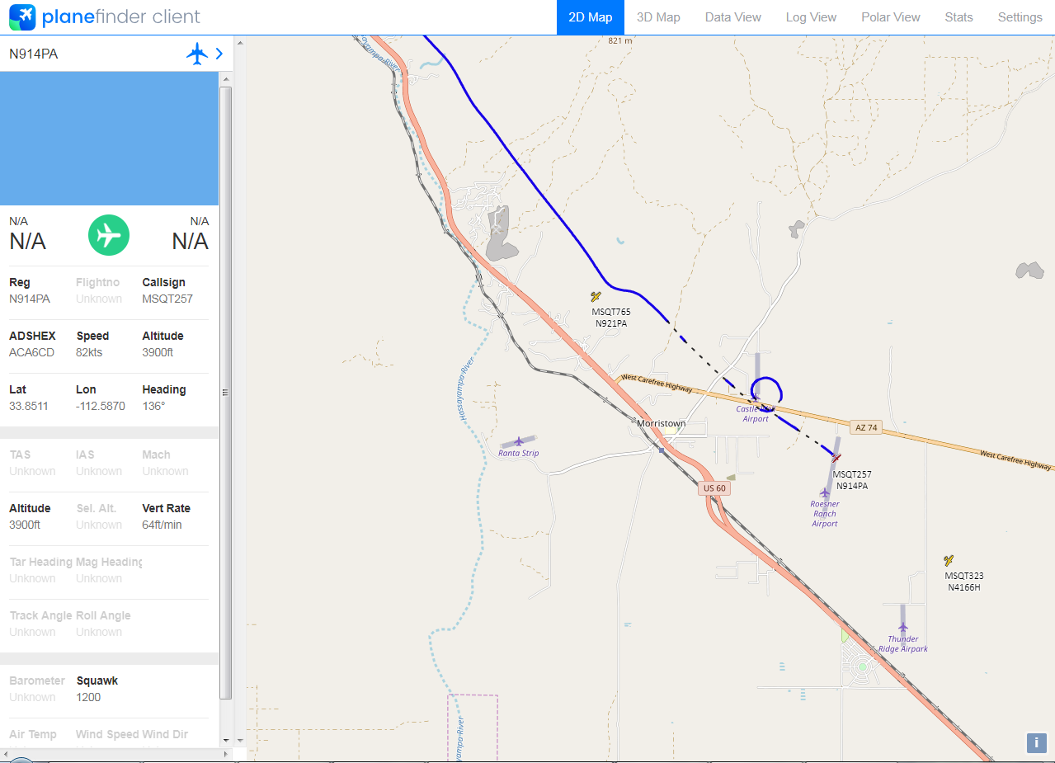Screen dimensions: 1055x763
Task: Click the Castle Well Airport marker
Action: [x=755, y=398]
